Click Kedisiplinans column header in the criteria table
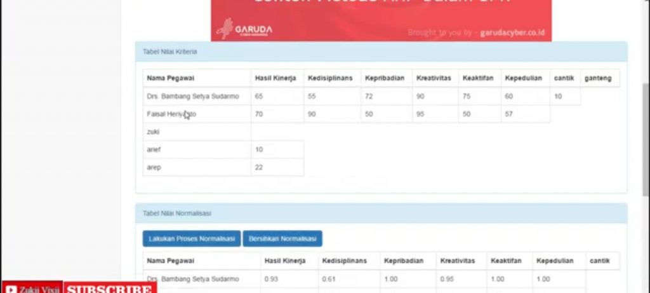 tap(329, 78)
